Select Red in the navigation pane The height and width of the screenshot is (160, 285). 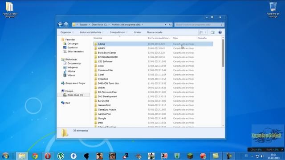tap(67, 103)
